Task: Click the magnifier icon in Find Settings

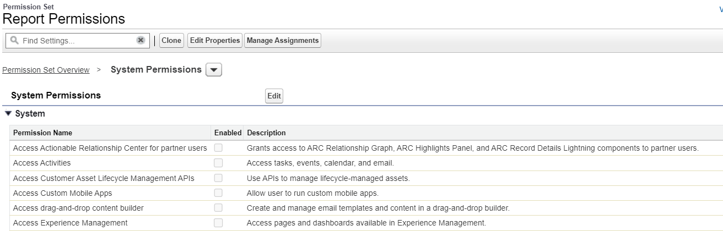Action: pyautogui.click(x=14, y=41)
